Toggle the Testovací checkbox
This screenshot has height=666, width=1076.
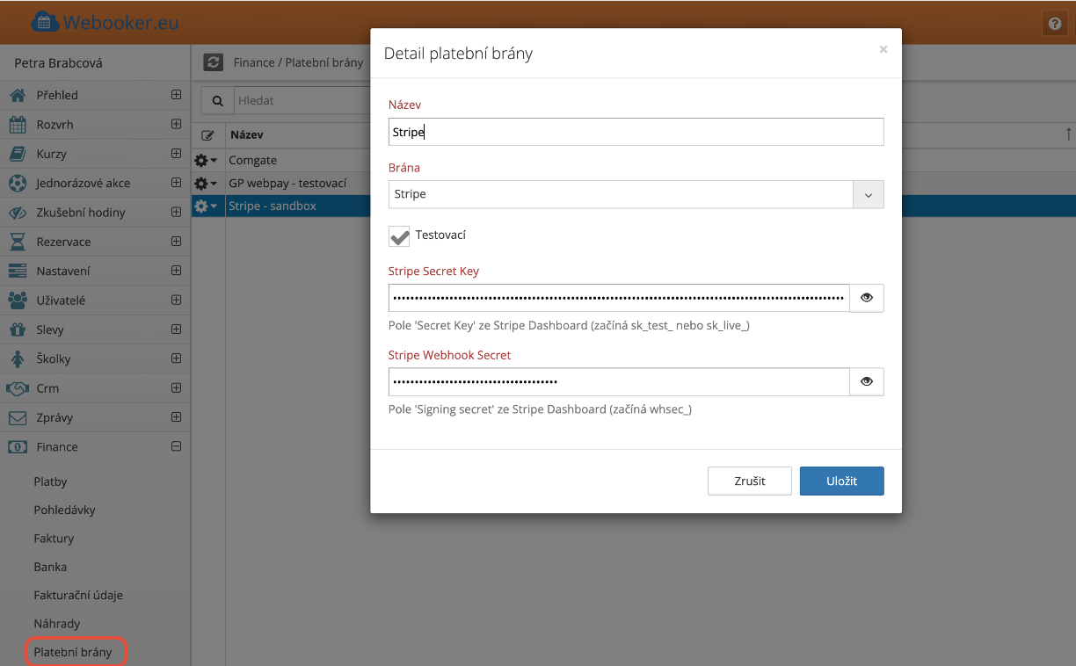(x=399, y=235)
